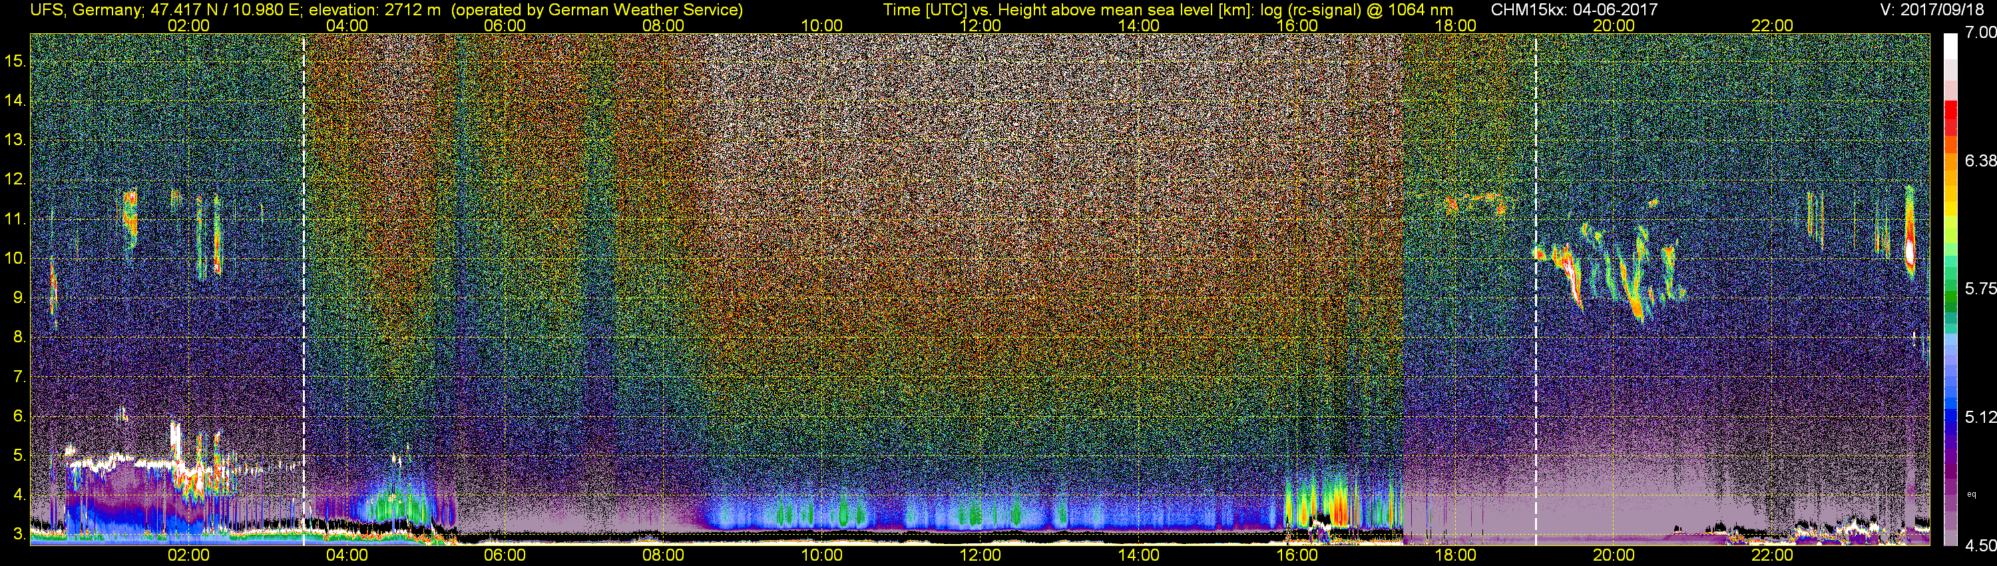Click the "02:00" label on the top time axis

(188, 25)
